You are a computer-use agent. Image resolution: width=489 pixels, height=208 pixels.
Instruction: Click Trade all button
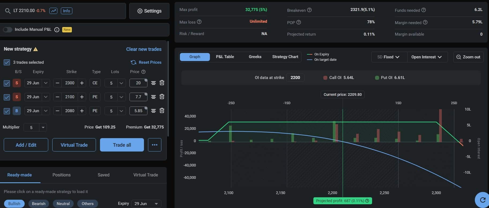click(122, 145)
